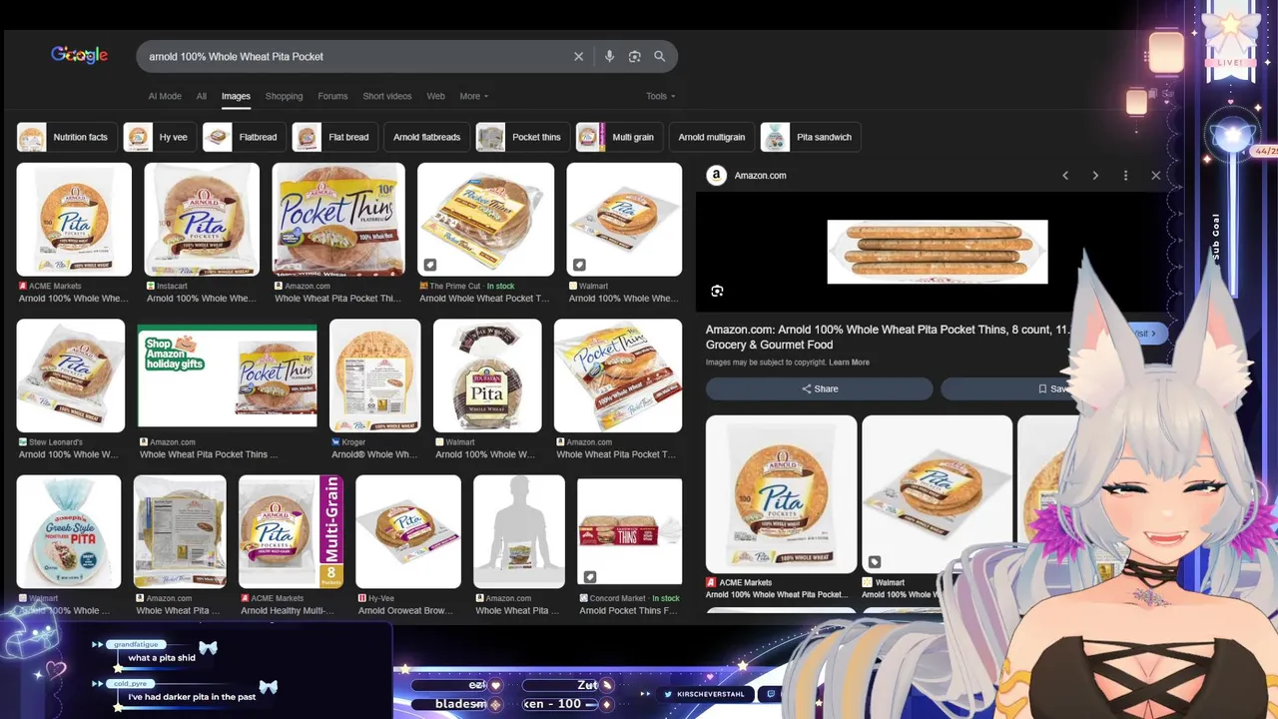Open ACME Markets first result thumbnail
The width and height of the screenshot is (1278, 719).
coord(74,220)
